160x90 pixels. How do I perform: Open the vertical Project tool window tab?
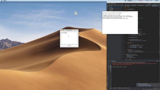click(107, 7)
